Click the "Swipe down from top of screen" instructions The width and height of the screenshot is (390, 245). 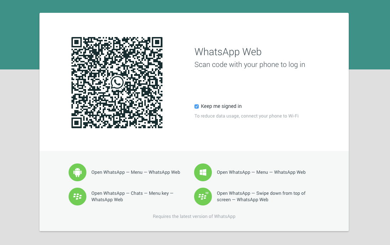point(261,197)
